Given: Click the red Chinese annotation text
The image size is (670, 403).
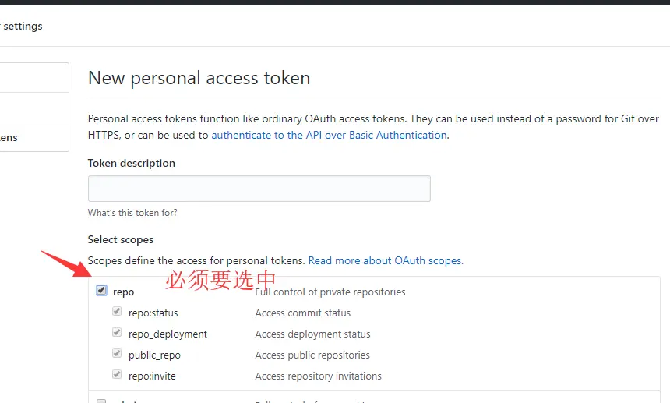Looking at the screenshot, I should (221, 279).
